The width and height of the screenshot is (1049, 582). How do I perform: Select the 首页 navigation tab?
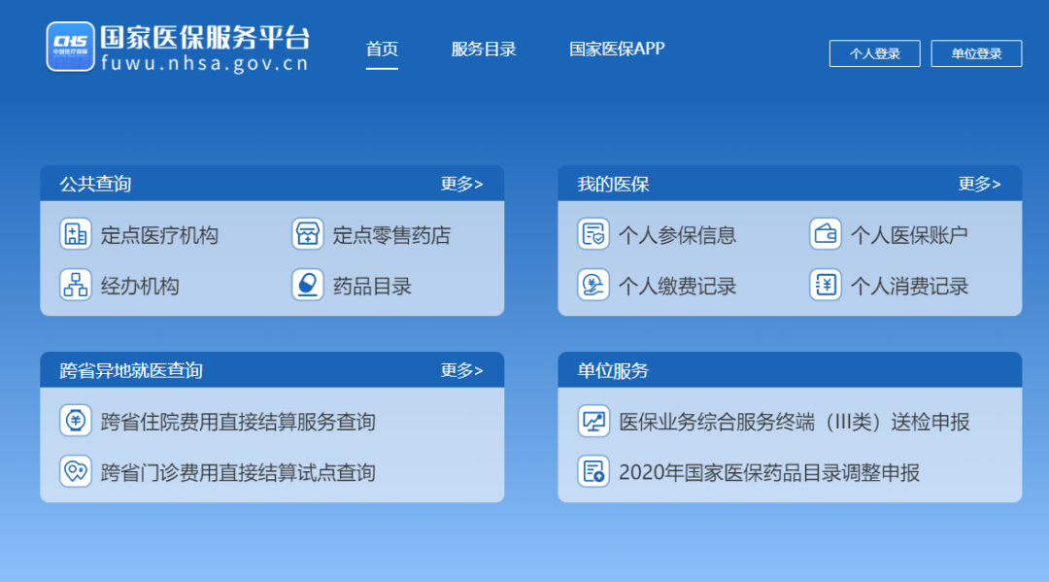click(382, 49)
